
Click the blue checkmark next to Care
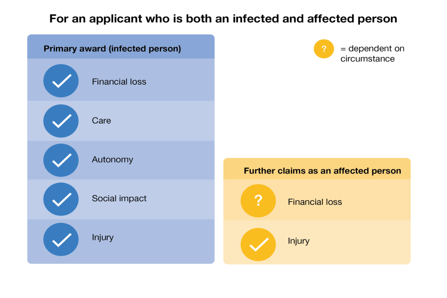click(61, 121)
